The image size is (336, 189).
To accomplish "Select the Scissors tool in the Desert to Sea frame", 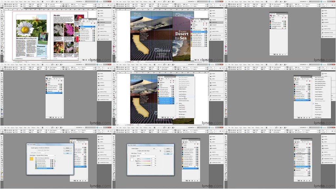I will pos(114,31).
